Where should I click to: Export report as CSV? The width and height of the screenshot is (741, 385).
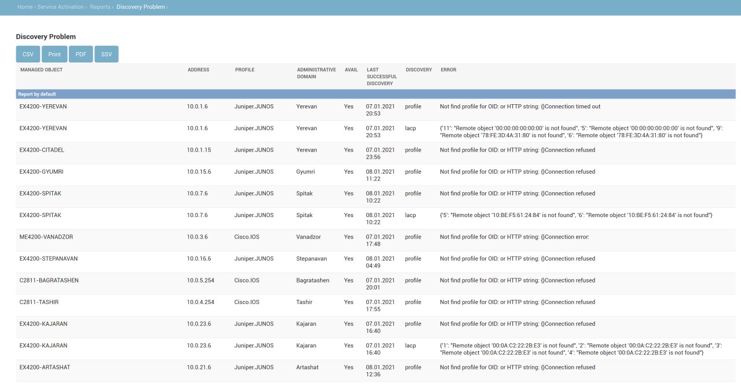coord(28,54)
